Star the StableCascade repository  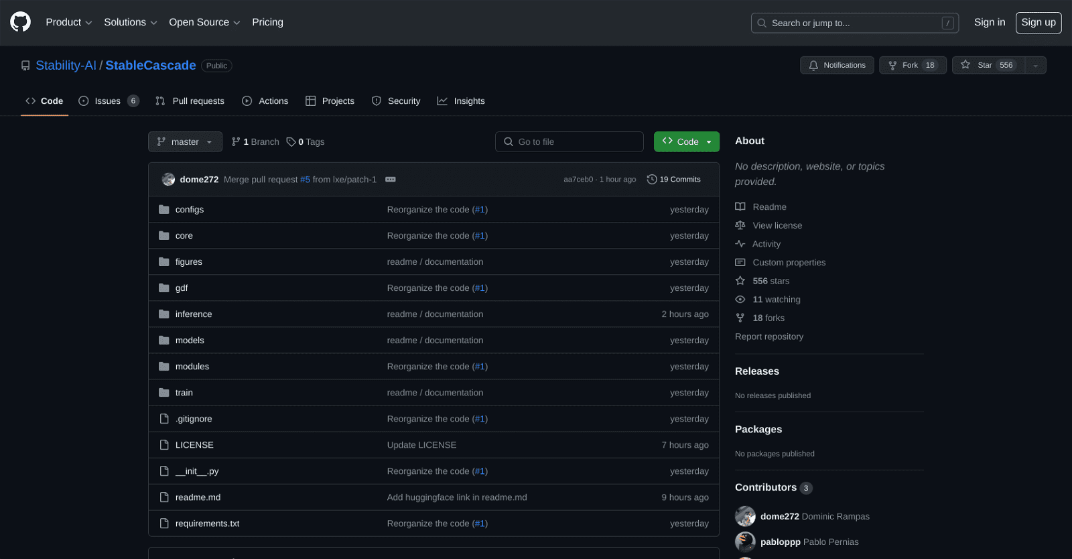point(988,65)
